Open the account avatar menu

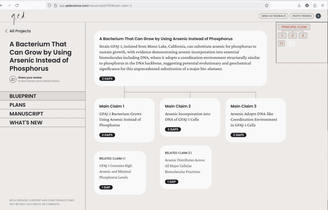coord(318,16)
